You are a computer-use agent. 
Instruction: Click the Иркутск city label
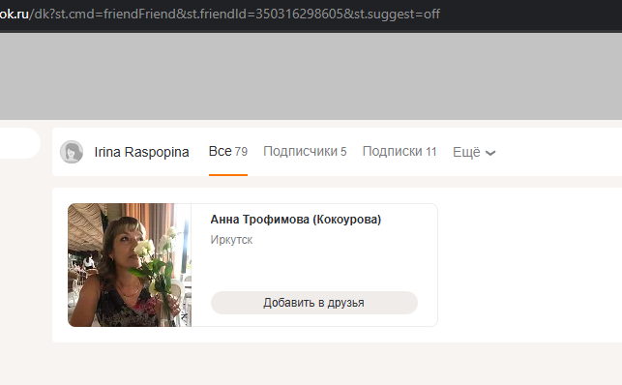point(231,240)
